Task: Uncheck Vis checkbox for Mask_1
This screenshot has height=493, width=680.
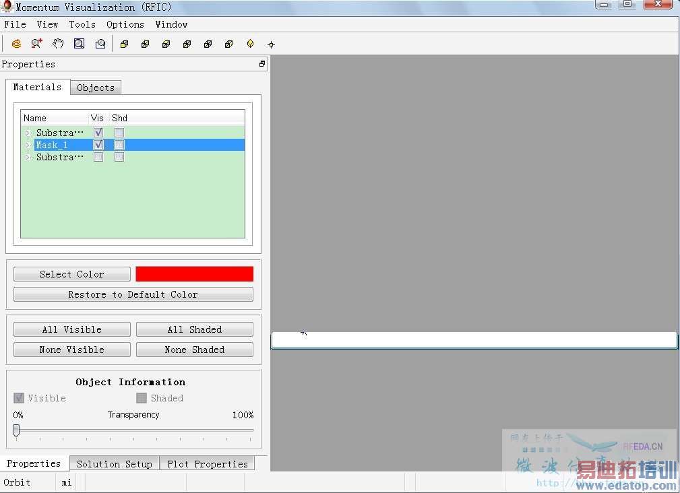Action: pyautogui.click(x=98, y=145)
